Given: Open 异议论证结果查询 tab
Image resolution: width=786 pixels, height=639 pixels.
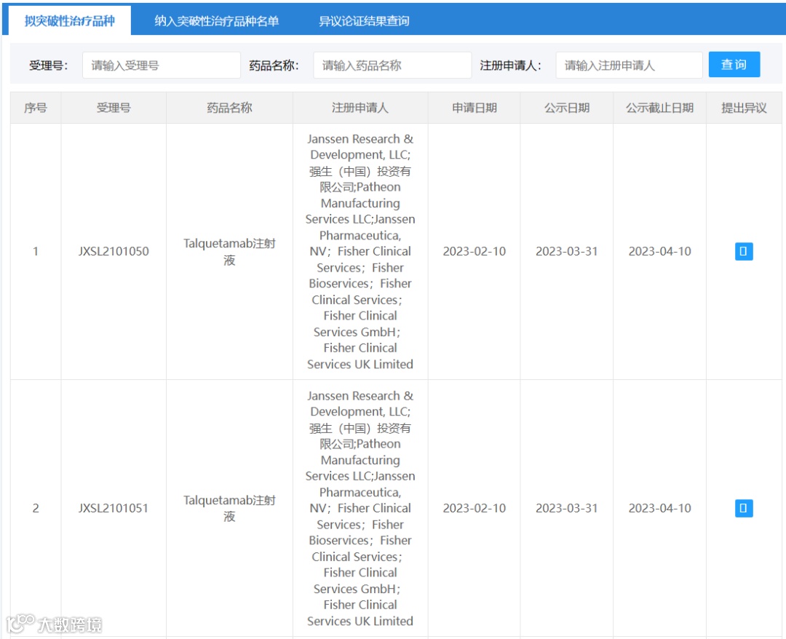Looking at the screenshot, I should coord(364,20).
